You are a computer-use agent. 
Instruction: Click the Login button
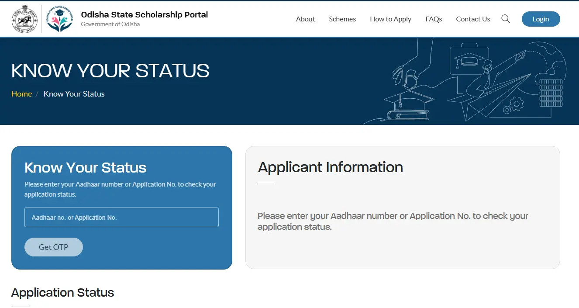(541, 19)
